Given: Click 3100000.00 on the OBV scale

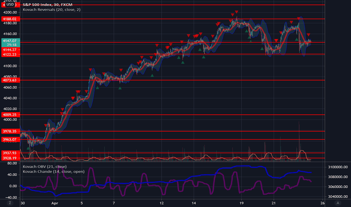Looking at the screenshot, I should pos(338,167).
